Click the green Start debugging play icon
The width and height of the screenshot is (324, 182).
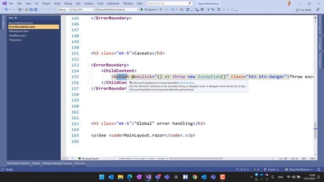142,10
